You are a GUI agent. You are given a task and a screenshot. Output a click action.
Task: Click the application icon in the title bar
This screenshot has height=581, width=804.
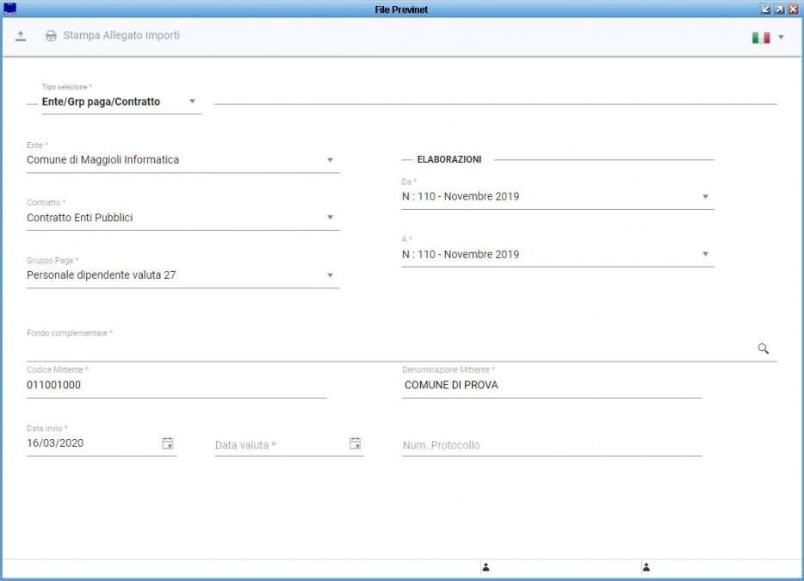(9, 9)
